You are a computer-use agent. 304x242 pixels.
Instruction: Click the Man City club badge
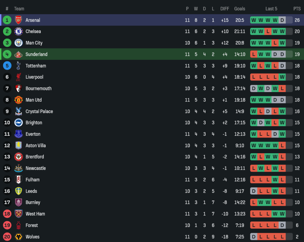click(18, 43)
